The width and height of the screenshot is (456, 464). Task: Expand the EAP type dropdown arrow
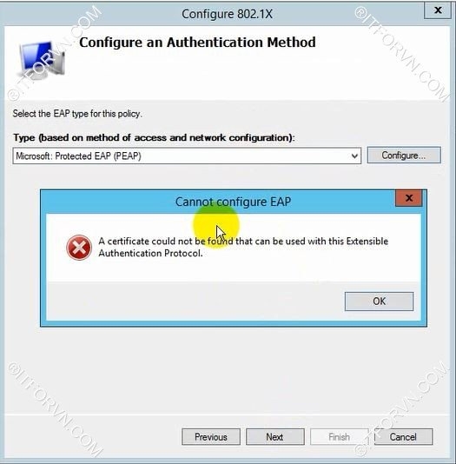pos(354,156)
